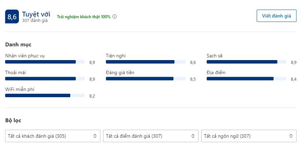The image size is (302, 149).
Task: Click the 'Nhân viên phục vụ' rating bar
Action: point(45,62)
